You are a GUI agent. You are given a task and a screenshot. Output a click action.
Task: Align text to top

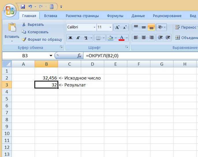[136, 27]
